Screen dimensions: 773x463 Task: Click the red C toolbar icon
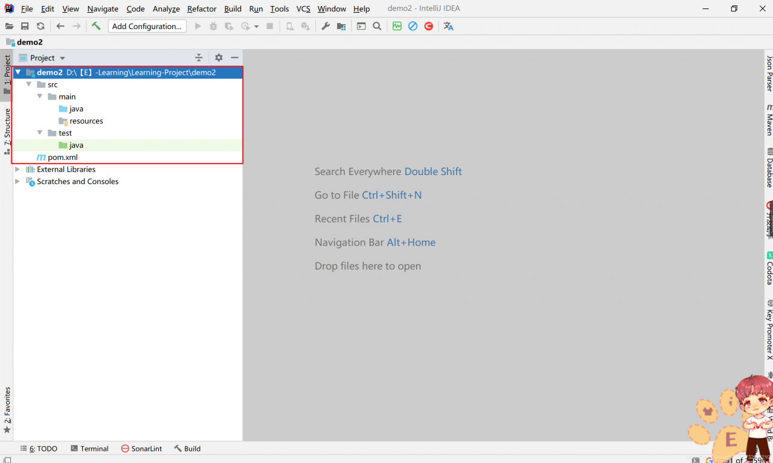[x=428, y=26]
